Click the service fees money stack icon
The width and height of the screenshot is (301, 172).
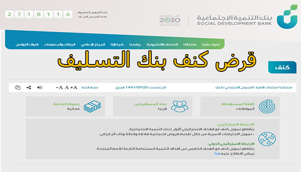click(x=92, y=106)
